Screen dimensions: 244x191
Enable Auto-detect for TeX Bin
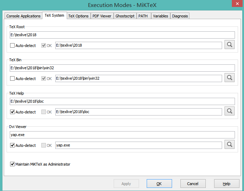click(12, 79)
